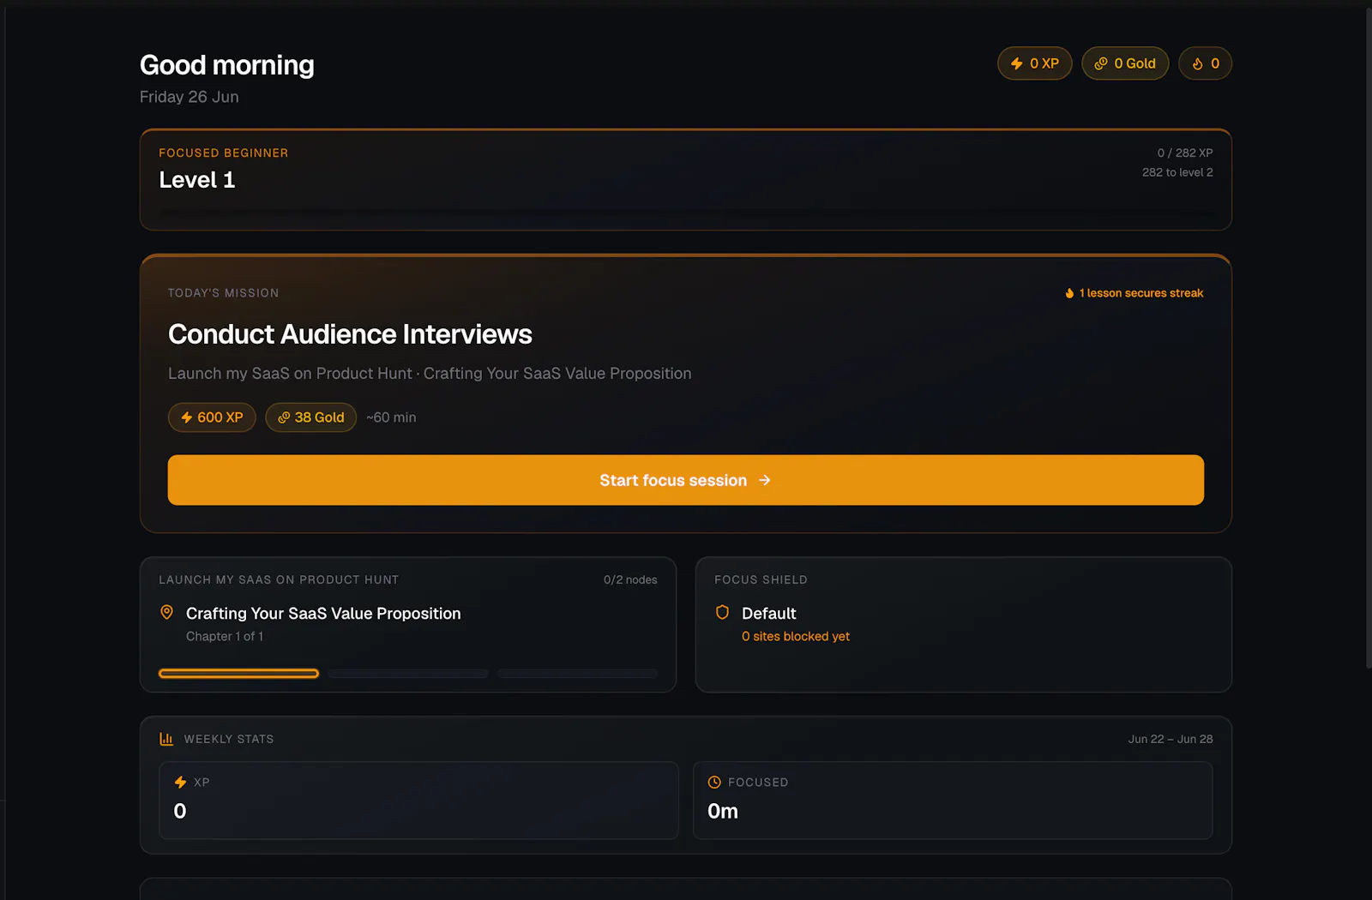Click the TODAY'S MISSION label
The height and width of the screenshot is (900, 1372).
pyautogui.click(x=224, y=293)
